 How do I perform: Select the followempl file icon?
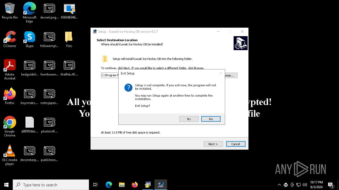click(49, 40)
